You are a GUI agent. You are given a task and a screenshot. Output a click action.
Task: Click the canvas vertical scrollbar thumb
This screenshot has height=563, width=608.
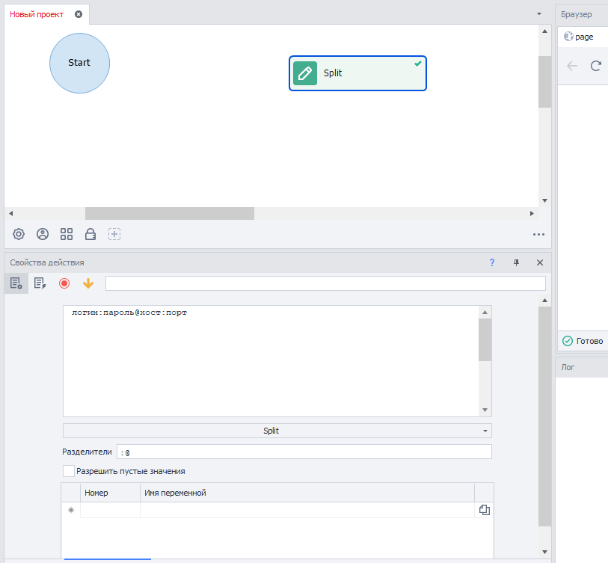pos(544,81)
